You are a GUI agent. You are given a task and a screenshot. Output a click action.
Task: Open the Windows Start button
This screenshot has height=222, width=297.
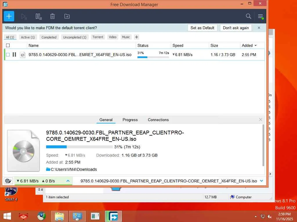(7, 216)
